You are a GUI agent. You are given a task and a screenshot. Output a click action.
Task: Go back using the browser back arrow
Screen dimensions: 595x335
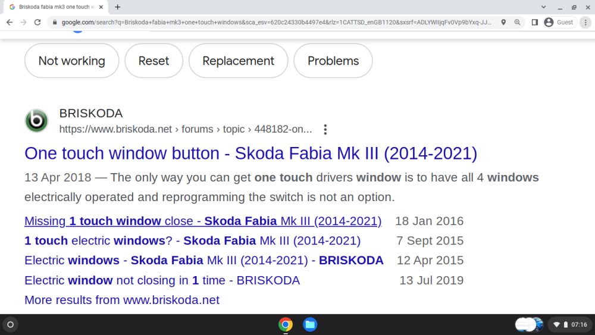[10, 23]
